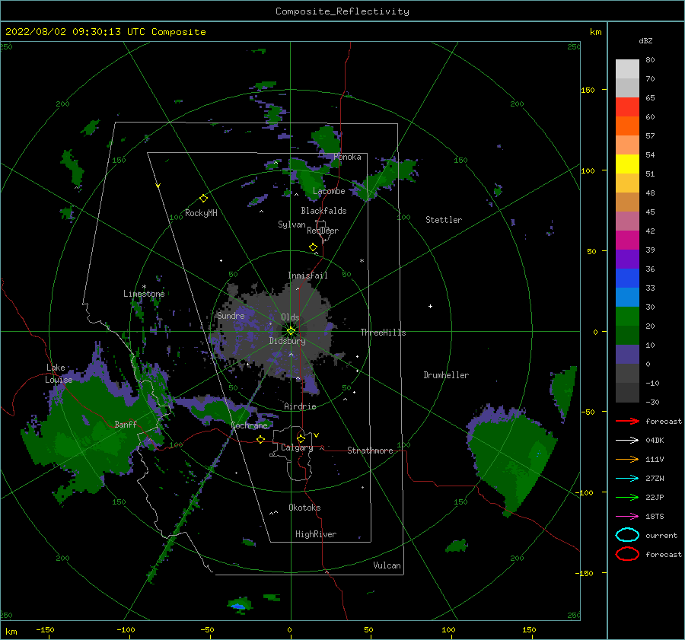
Task: Click the white 04DK arrow in legend
Action: (x=627, y=441)
